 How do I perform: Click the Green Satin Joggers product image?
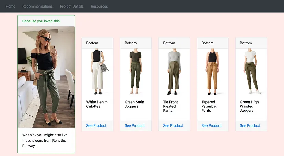tap(135, 72)
